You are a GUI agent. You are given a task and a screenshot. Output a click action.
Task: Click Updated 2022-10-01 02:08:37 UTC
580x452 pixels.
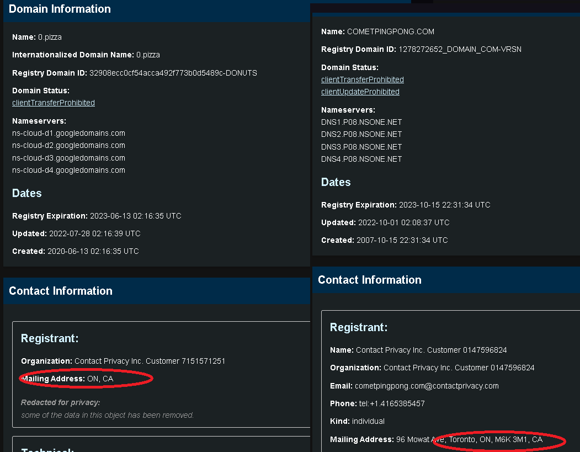(385, 222)
